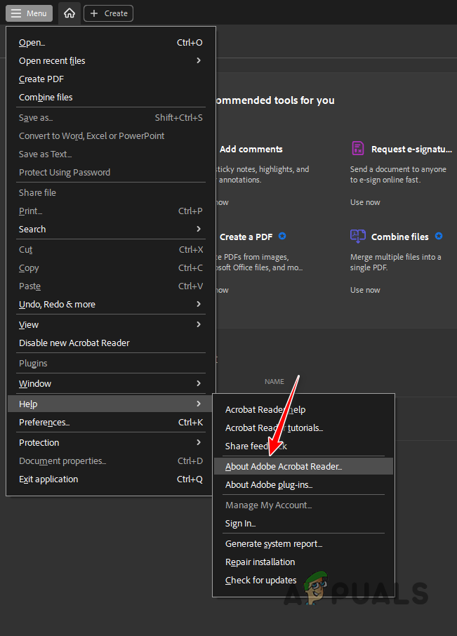The height and width of the screenshot is (636, 457).
Task: Click the Combine files card title
Action: coord(400,237)
